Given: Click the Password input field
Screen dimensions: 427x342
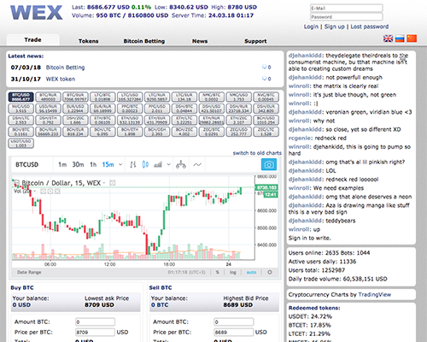Looking at the screenshot, I should 347,17.
